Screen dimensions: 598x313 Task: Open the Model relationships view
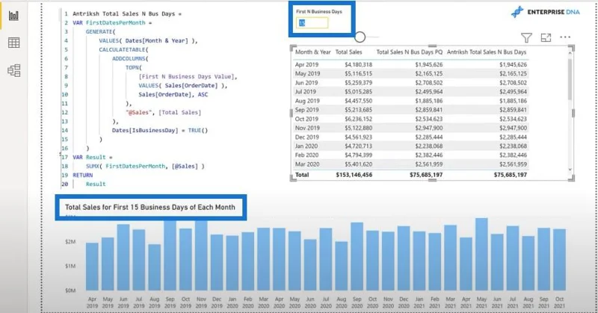pos(13,70)
